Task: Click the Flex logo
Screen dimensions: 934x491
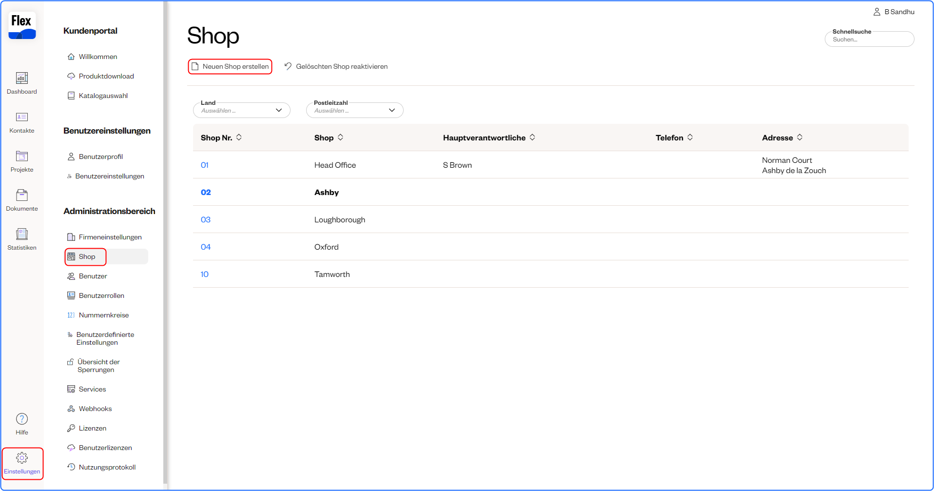Action: click(x=22, y=25)
